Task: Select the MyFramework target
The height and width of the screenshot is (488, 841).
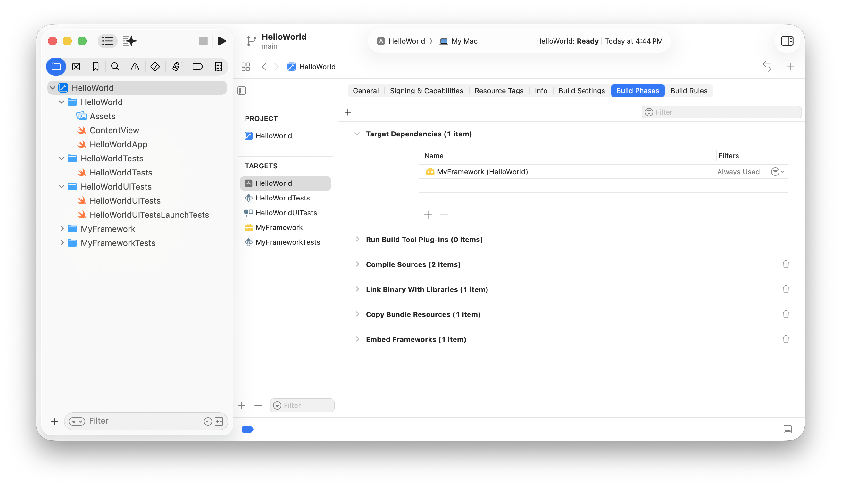Action: click(x=285, y=227)
